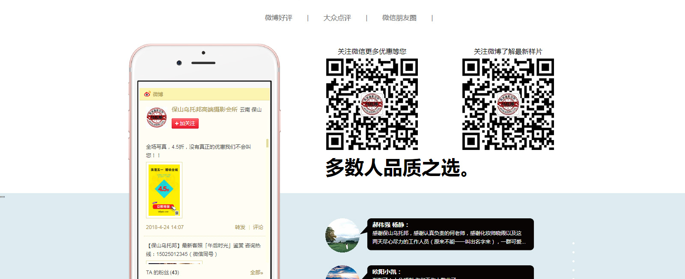This screenshot has height=279, width=685.
Task: Click the Weibo feed scrollbar thumb
Action: (x=268, y=143)
